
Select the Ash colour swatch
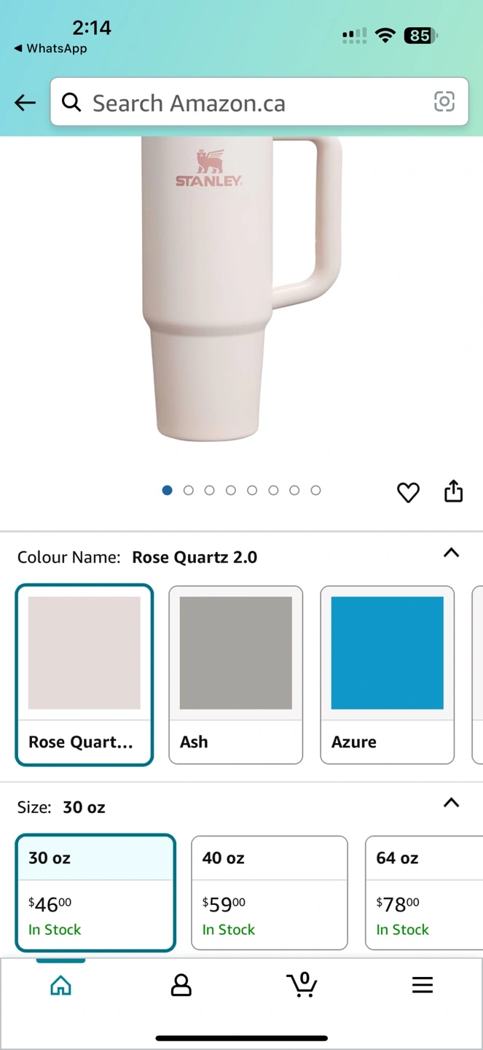(235, 674)
